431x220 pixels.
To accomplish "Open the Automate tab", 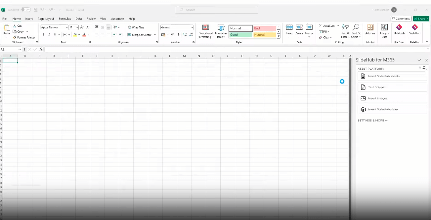I will coord(117,19).
